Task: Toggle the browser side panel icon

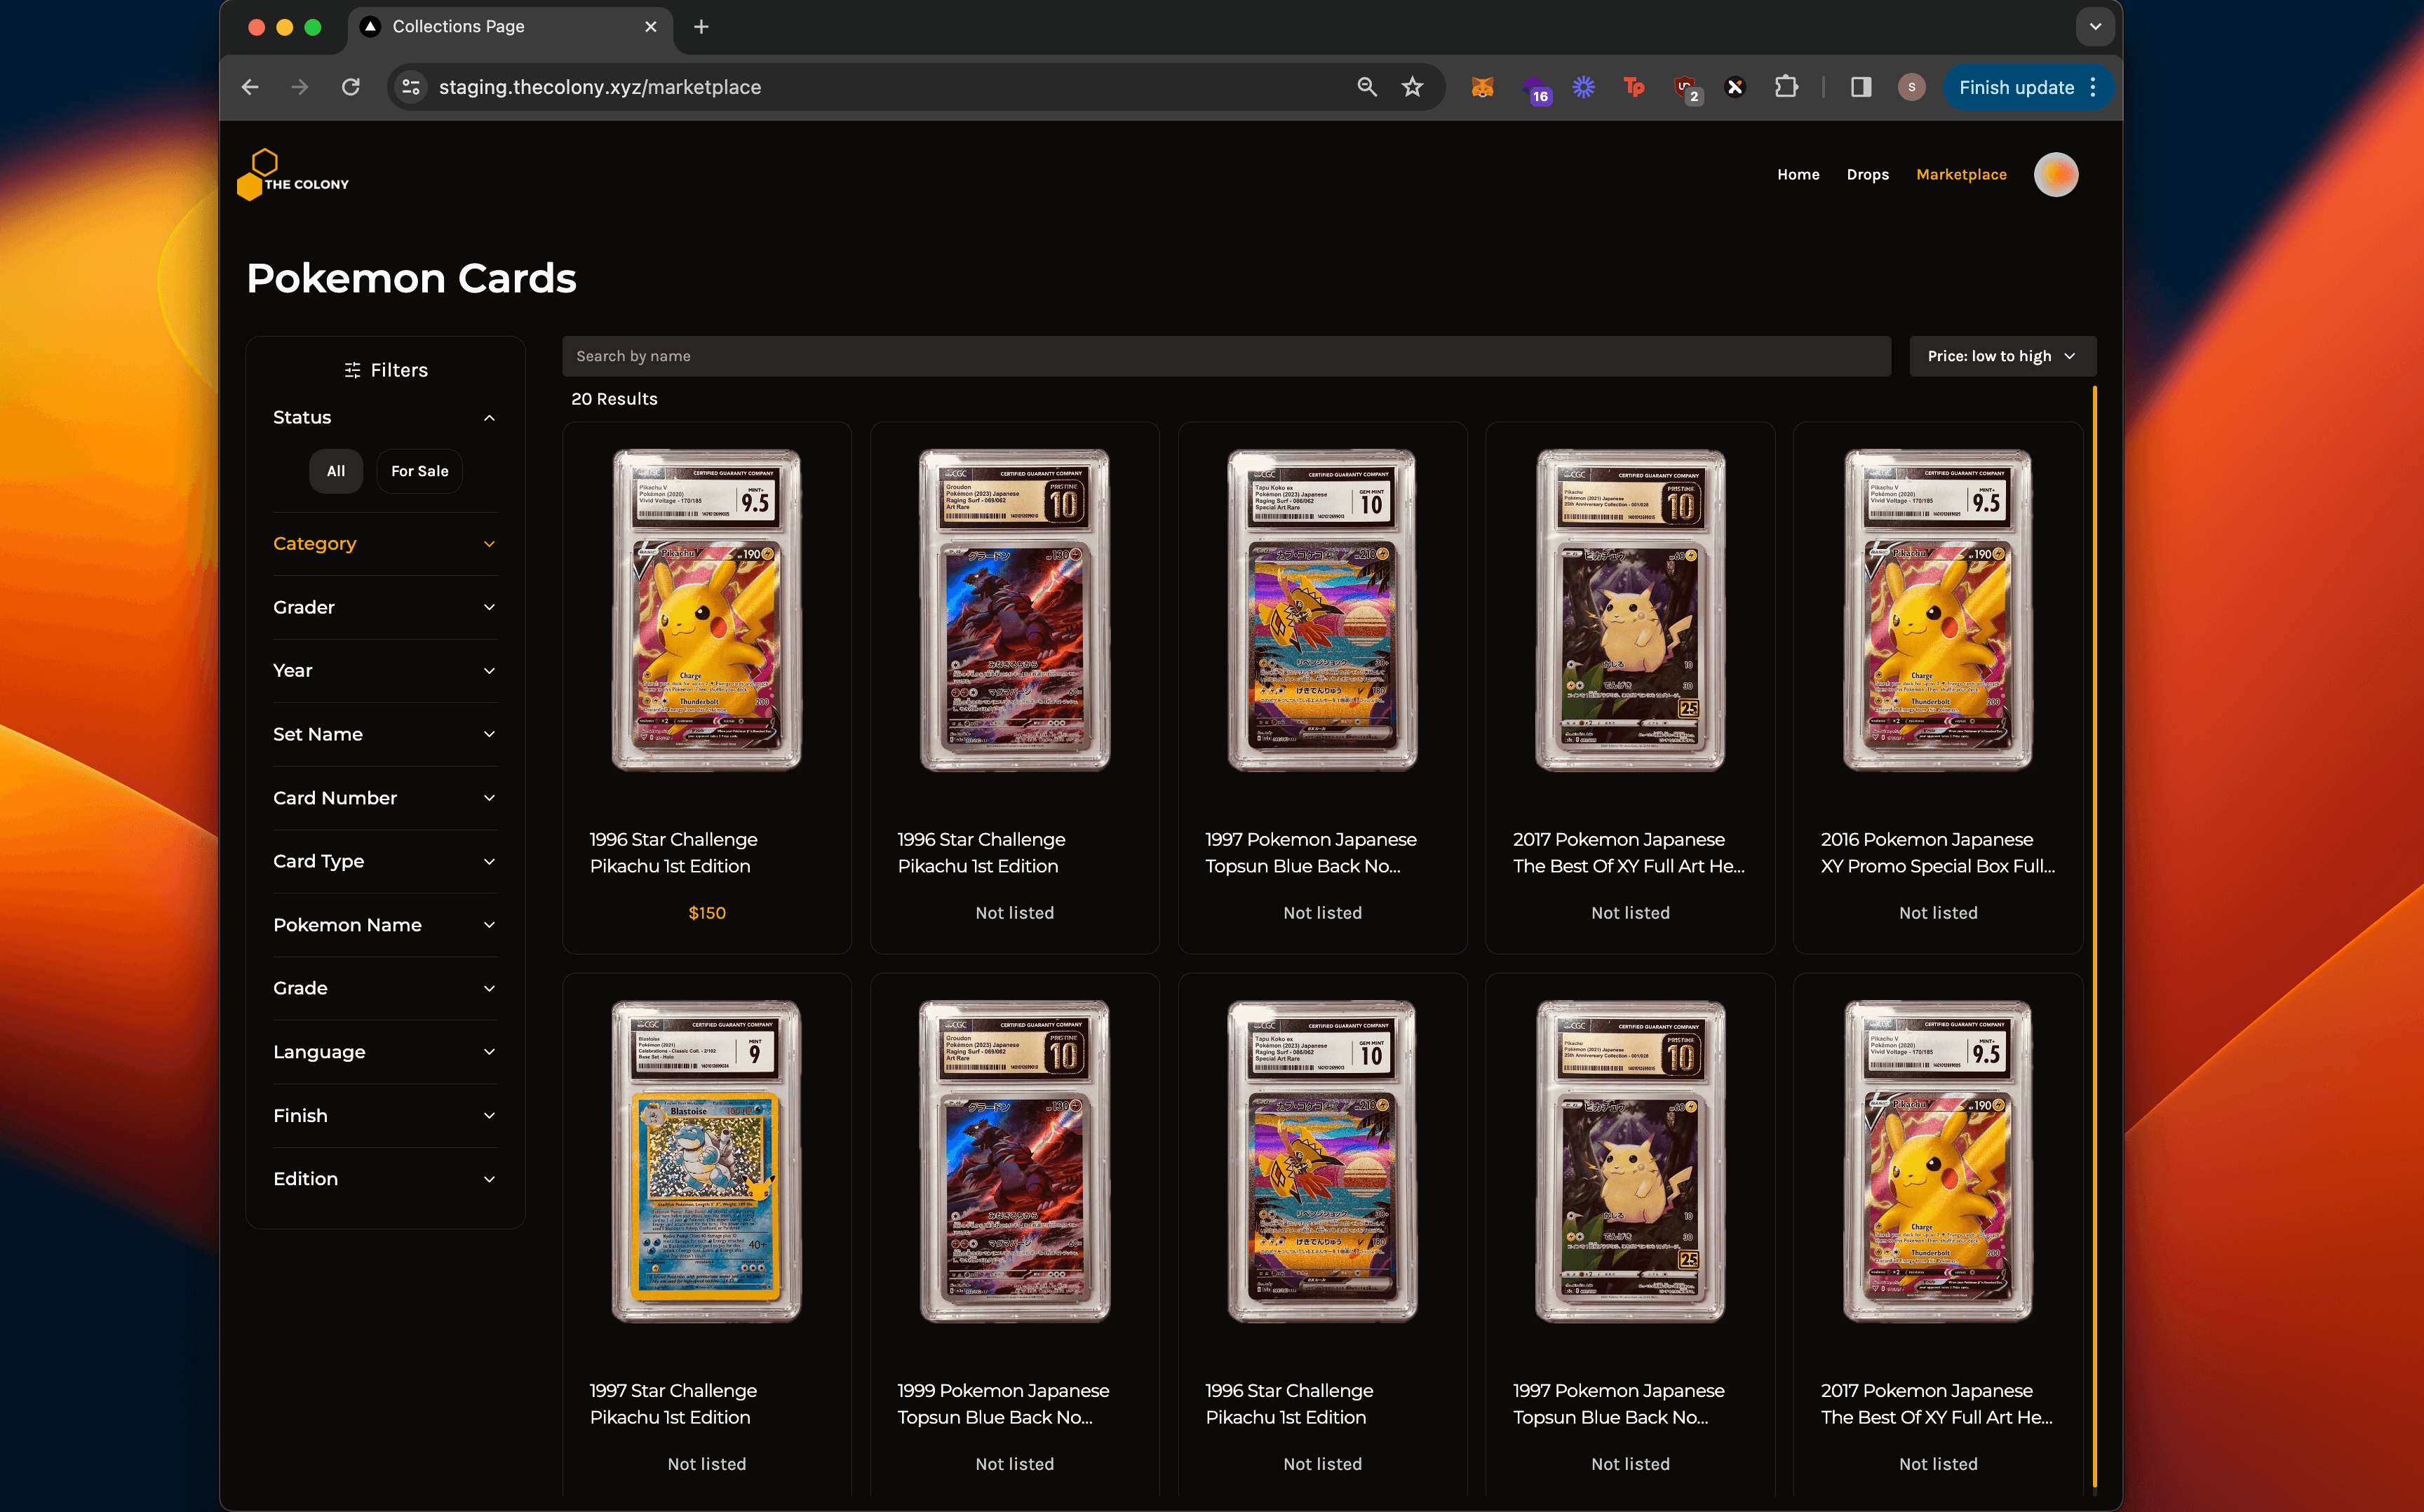Action: [1860, 87]
